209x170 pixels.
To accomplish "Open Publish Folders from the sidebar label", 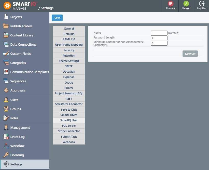I will tap(21, 26).
